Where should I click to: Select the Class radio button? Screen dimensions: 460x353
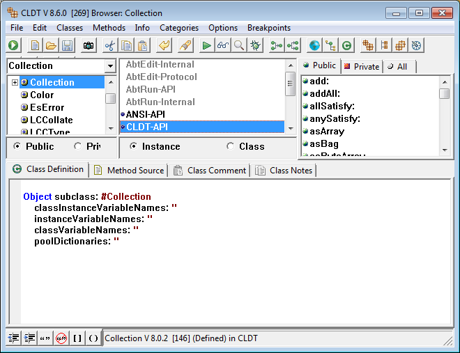point(230,146)
